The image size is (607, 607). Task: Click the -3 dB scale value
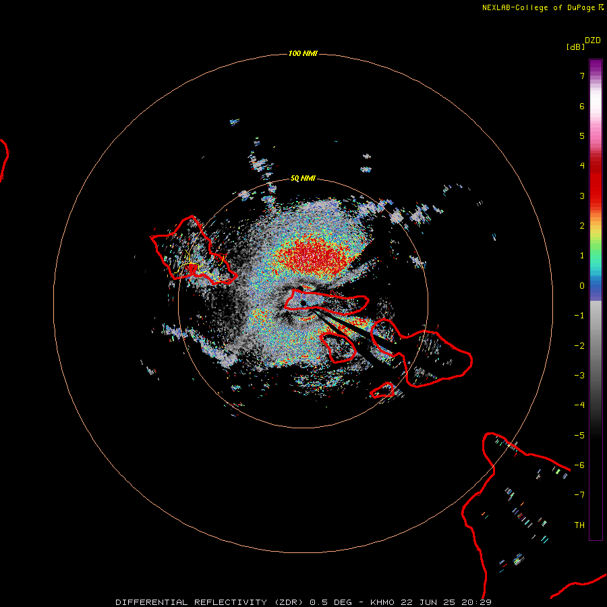[579, 375]
